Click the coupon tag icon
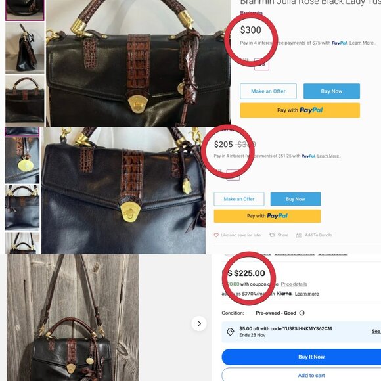381x381 pixels. (x=230, y=332)
